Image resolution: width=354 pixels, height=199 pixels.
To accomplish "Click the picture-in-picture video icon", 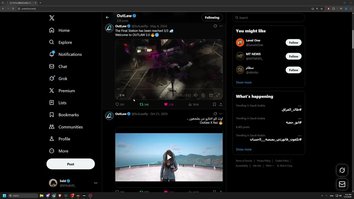I will tap(211, 95).
